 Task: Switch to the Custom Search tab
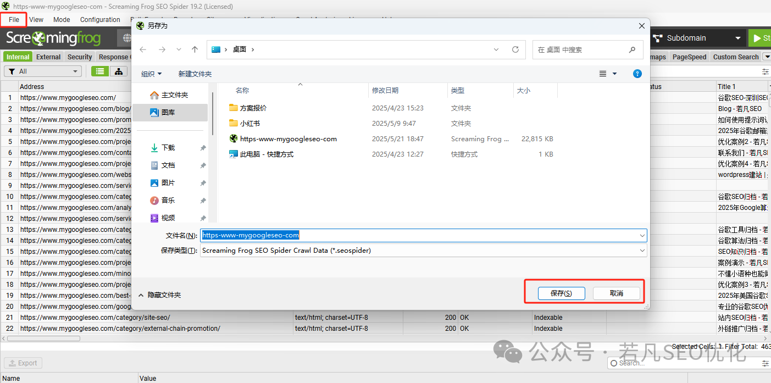(x=736, y=57)
